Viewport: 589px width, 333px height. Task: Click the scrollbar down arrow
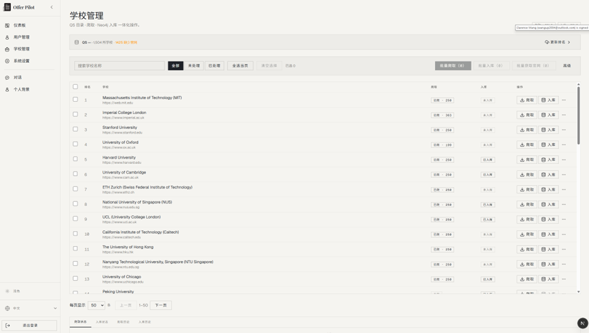[x=578, y=292]
